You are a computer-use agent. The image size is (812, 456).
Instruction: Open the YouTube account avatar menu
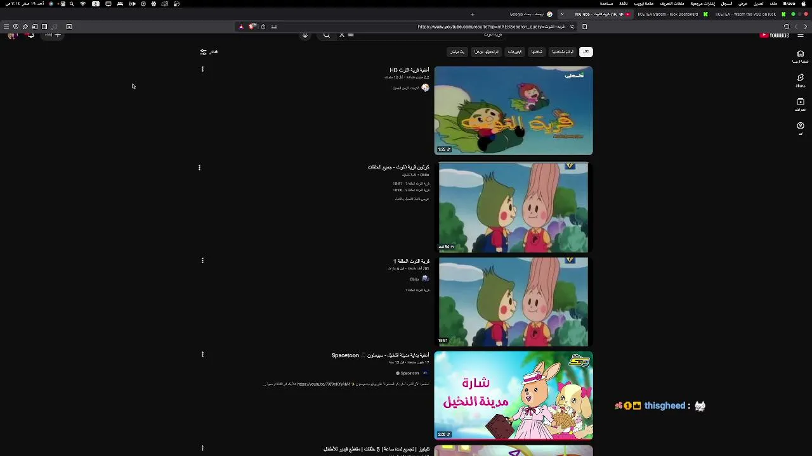(11, 35)
